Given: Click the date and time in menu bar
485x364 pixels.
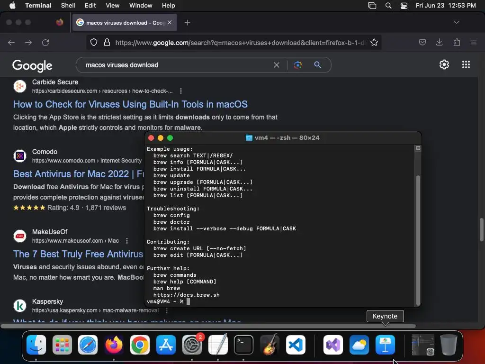Looking at the screenshot, I should coord(445,6).
